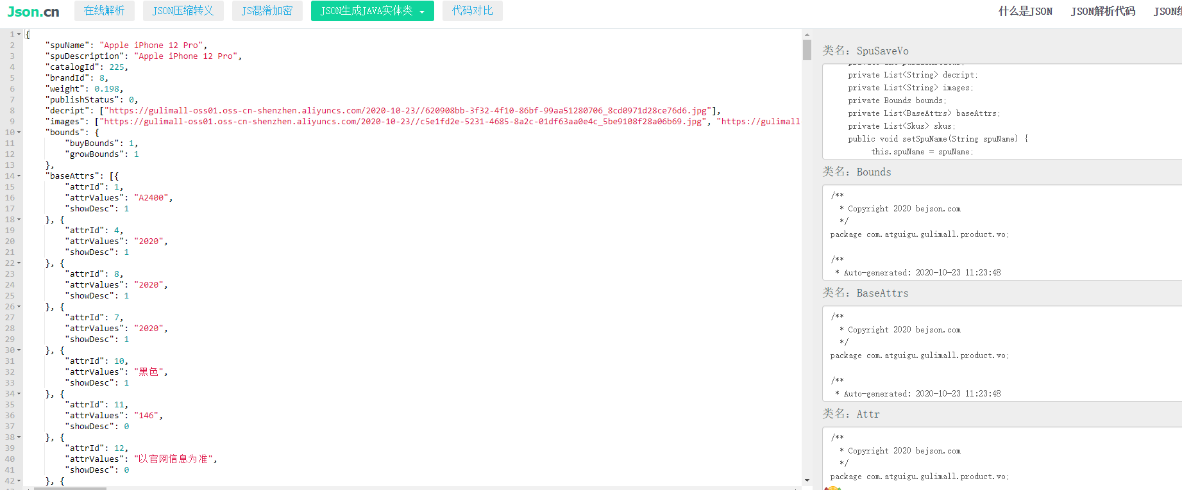Collapse the fold arrow at line 22
The image size is (1182, 490).
(x=19, y=263)
